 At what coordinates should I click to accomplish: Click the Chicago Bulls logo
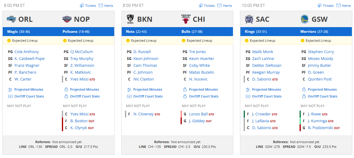186,19
